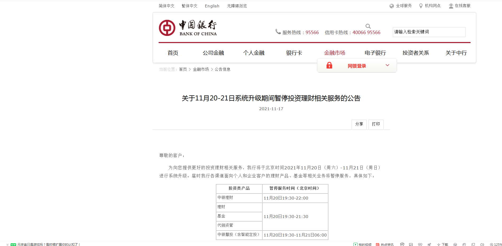The width and height of the screenshot is (502, 246).
Task: Click breadcrumb link 首页
Action: 183,69
